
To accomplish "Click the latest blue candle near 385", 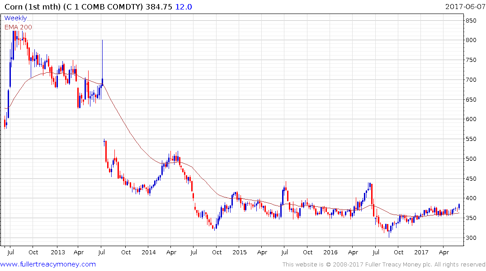I will (x=459, y=206).
